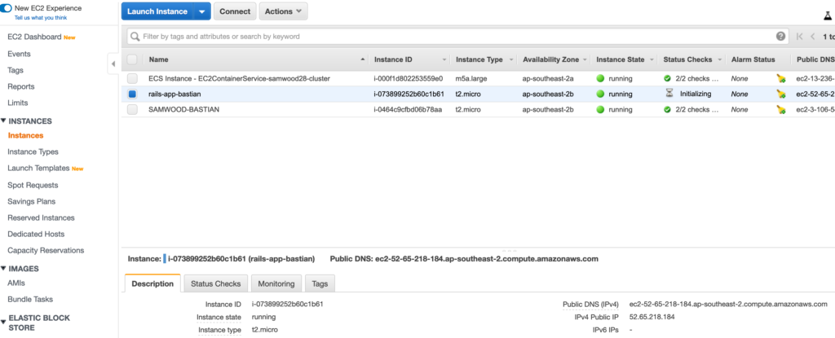Open the Actions dropdown menu
Screen dimensions: 835x338
pyautogui.click(x=283, y=11)
